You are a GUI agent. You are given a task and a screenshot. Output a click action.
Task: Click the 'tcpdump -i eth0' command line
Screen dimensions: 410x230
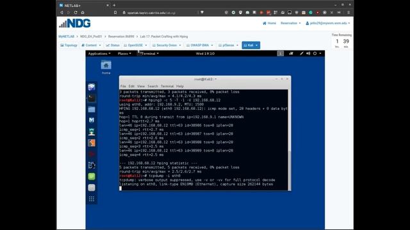[150, 176]
